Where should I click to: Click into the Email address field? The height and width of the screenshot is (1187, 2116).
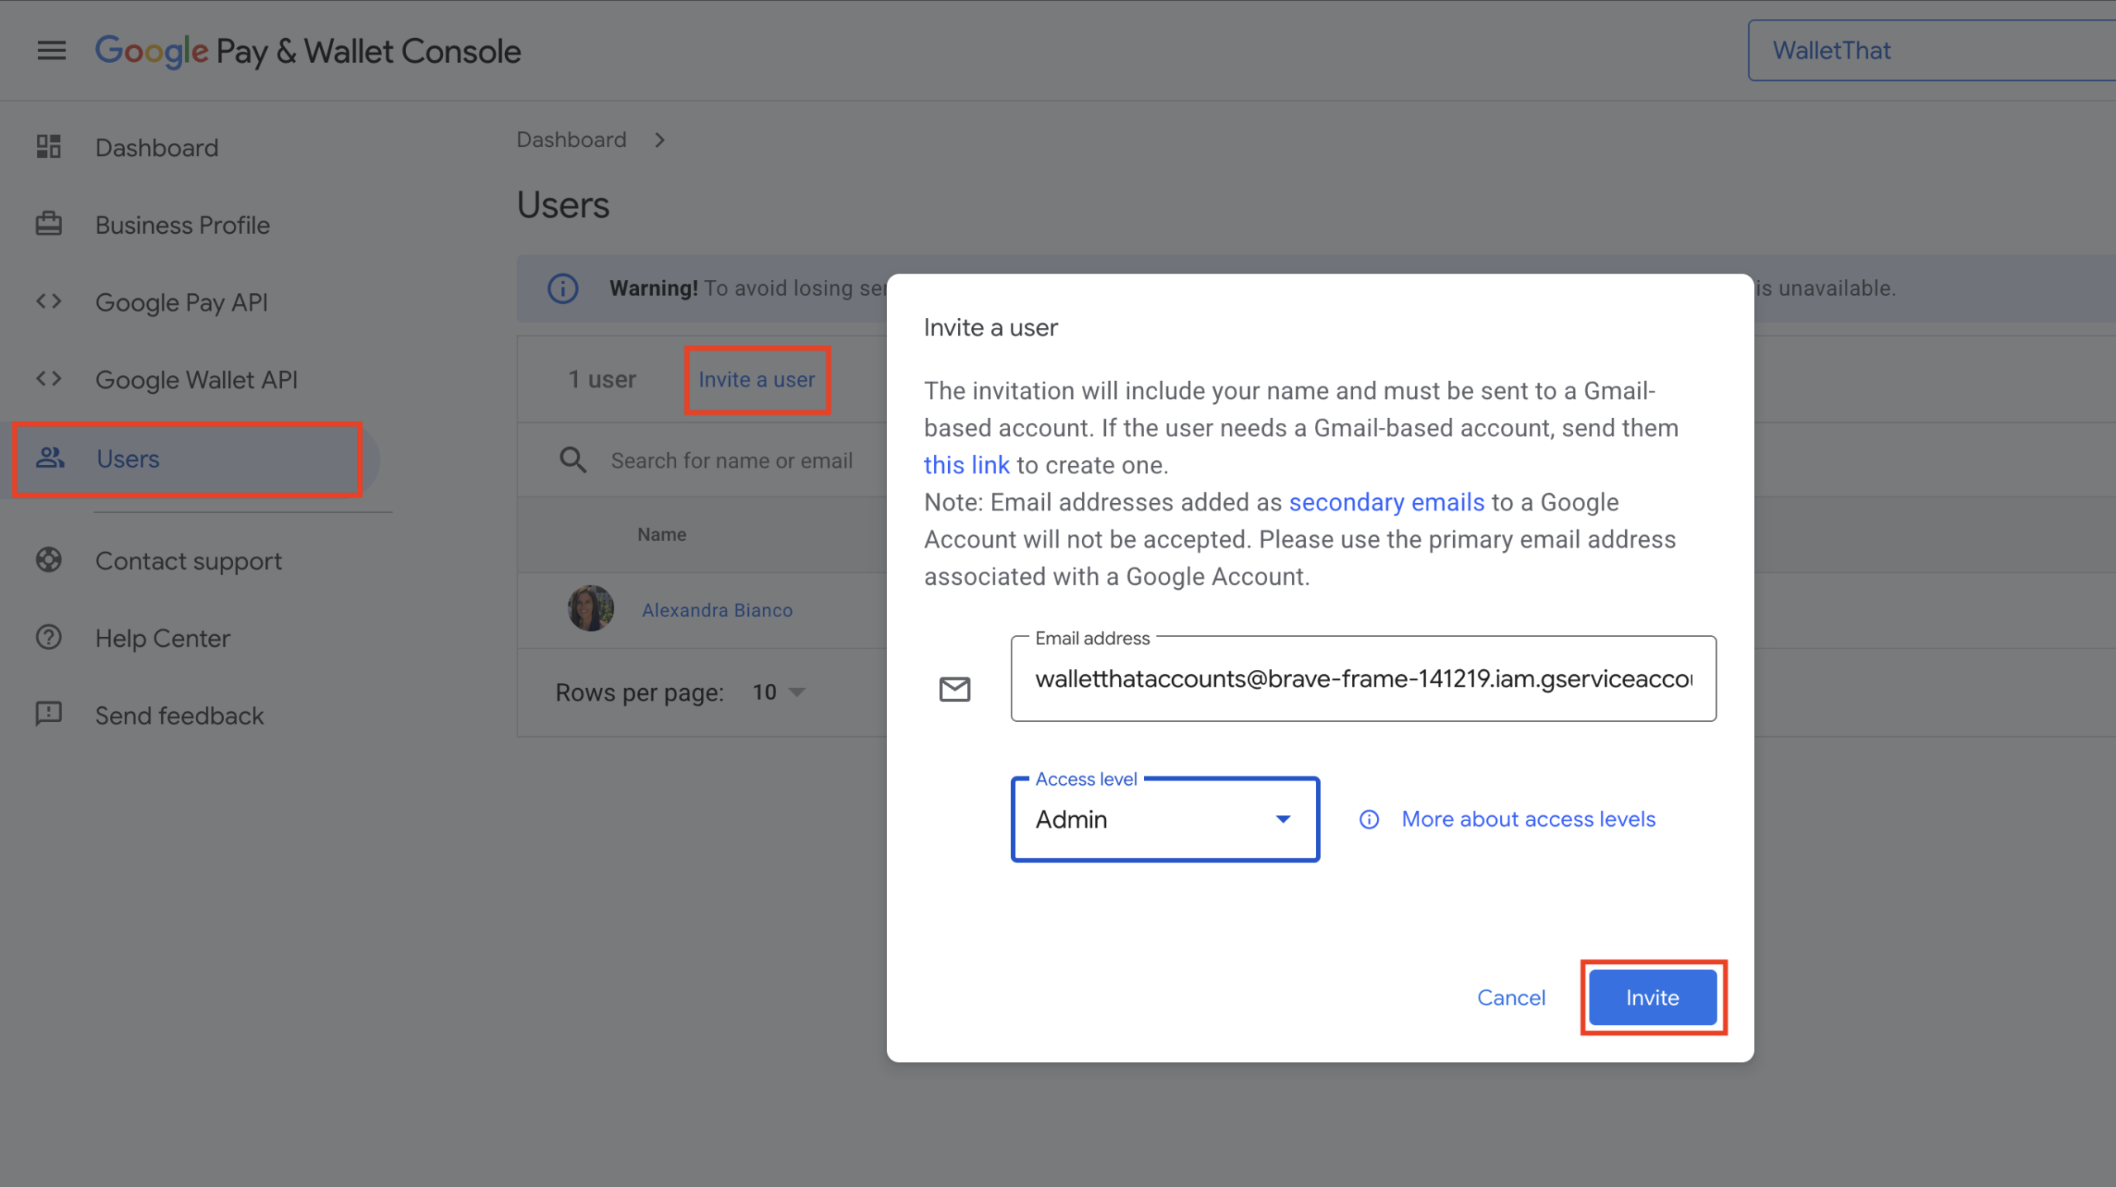(x=1363, y=678)
